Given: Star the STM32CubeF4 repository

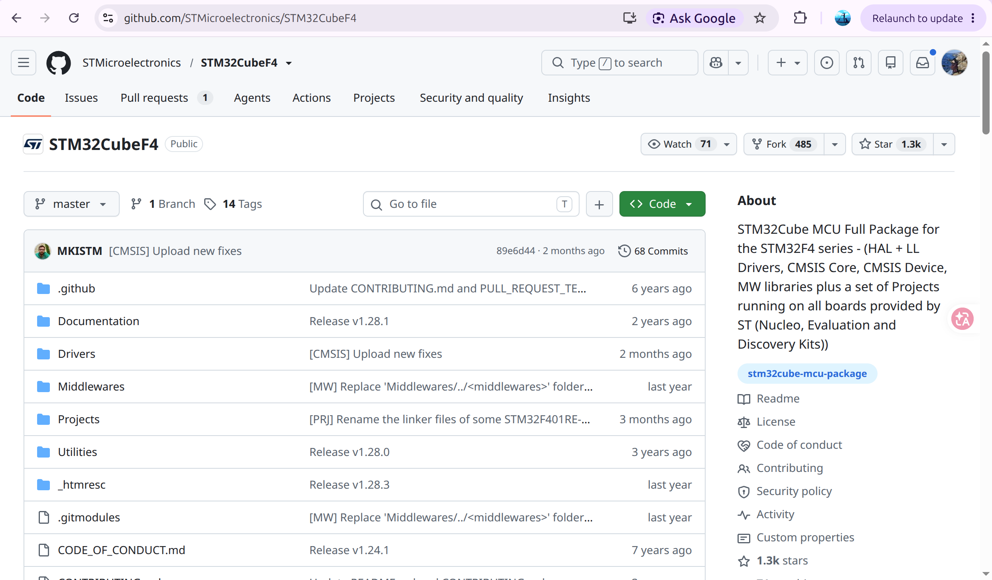Looking at the screenshot, I should [x=892, y=144].
